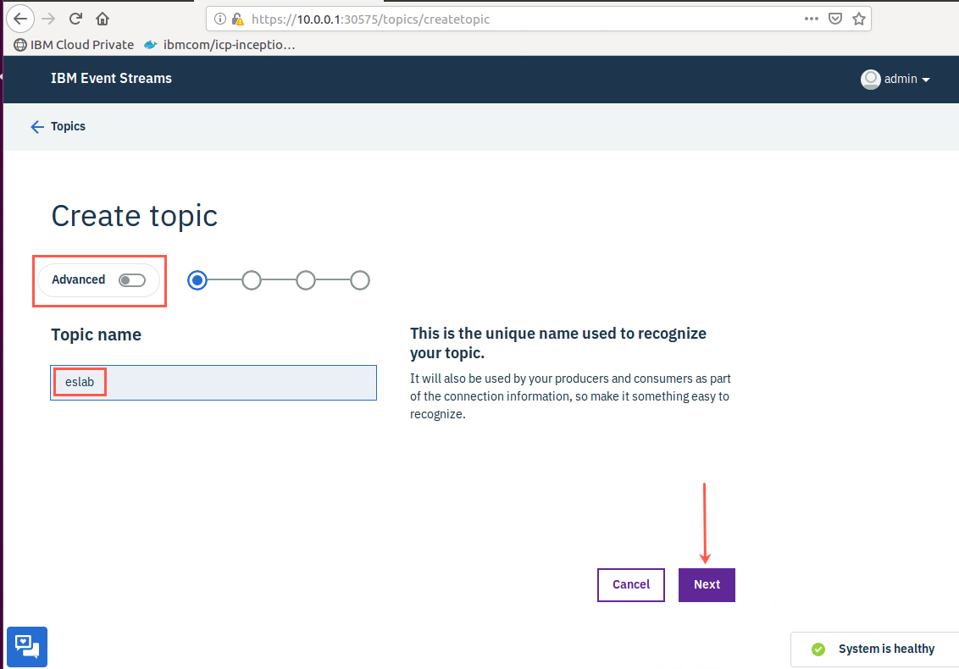Image resolution: width=959 pixels, height=669 pixels.
Task: Save page to Pocket icon
Action: click(834, 19)
